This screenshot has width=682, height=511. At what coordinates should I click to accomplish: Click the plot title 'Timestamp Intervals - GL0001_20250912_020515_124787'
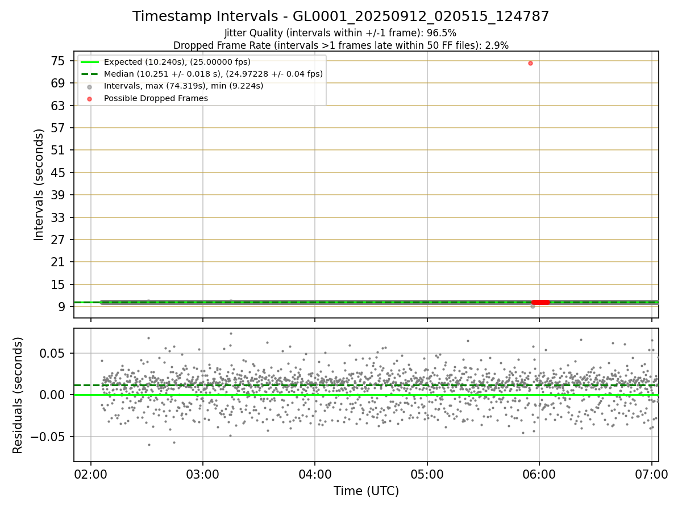click(x=341, y=16)
